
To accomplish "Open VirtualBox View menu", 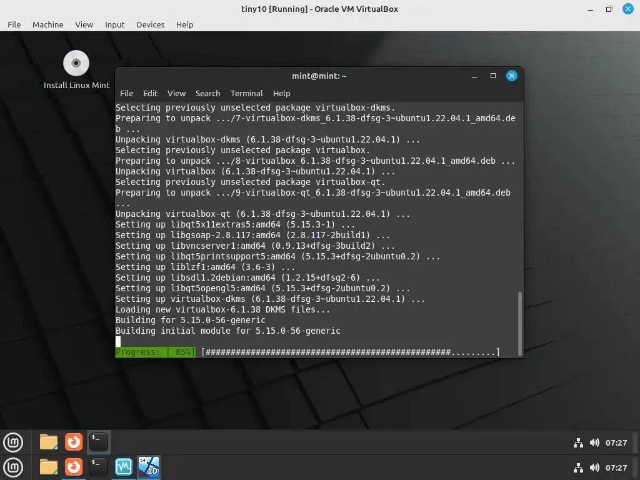I will tap(84, 24).
